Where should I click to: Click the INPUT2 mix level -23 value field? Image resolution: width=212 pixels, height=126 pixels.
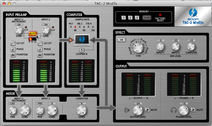tap(176, 40)
